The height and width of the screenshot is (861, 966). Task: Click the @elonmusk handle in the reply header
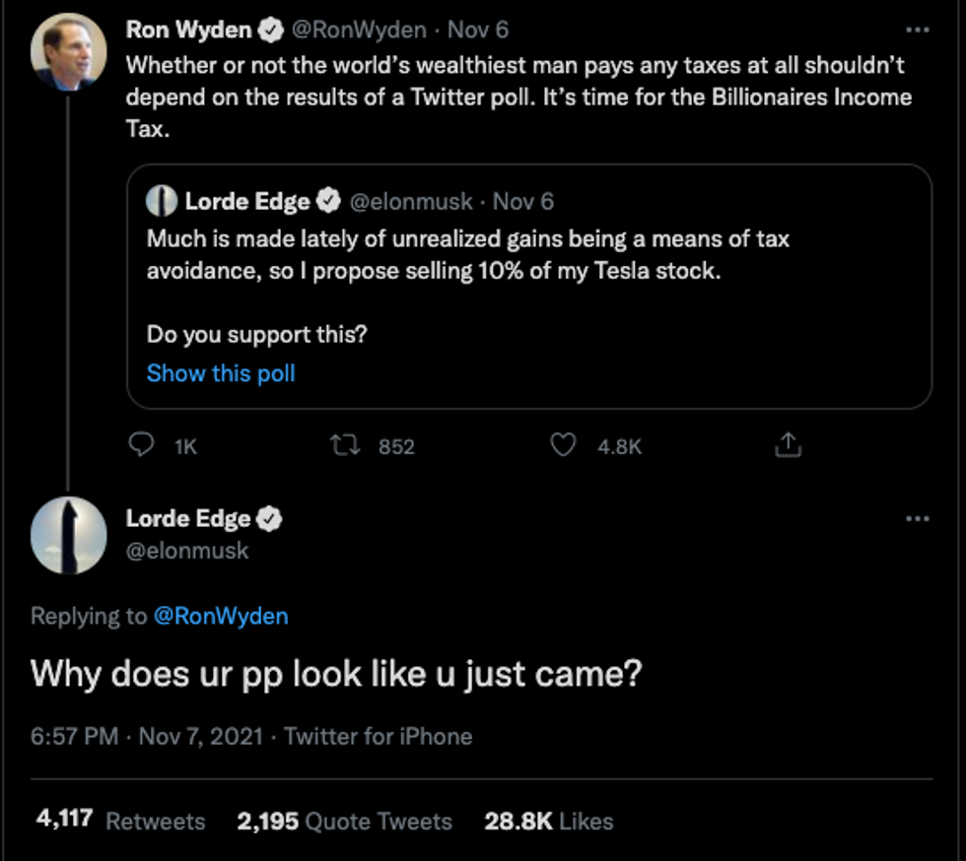(187, 551)
